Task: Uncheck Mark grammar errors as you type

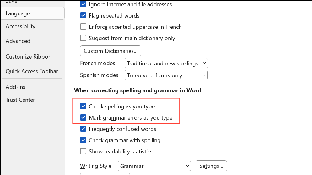Action: coord(83,118)
